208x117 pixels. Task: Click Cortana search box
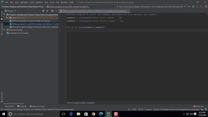(x=33, y=114)
